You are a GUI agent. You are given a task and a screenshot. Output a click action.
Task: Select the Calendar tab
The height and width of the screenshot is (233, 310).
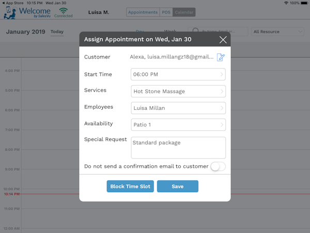[184, 12]
